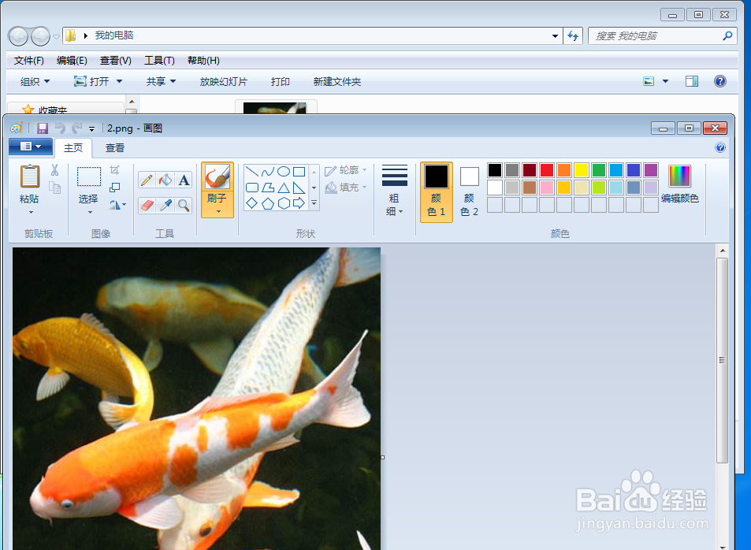Switch to the 查看 tab in Paint
The image size is (751, 550).
point(114,147)
